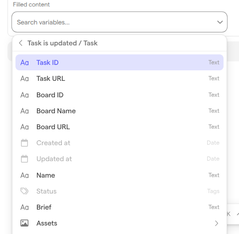This screenshot has width=239, height=234.
Task: Click the Text type label for Board ID
Action: (214, 95)
